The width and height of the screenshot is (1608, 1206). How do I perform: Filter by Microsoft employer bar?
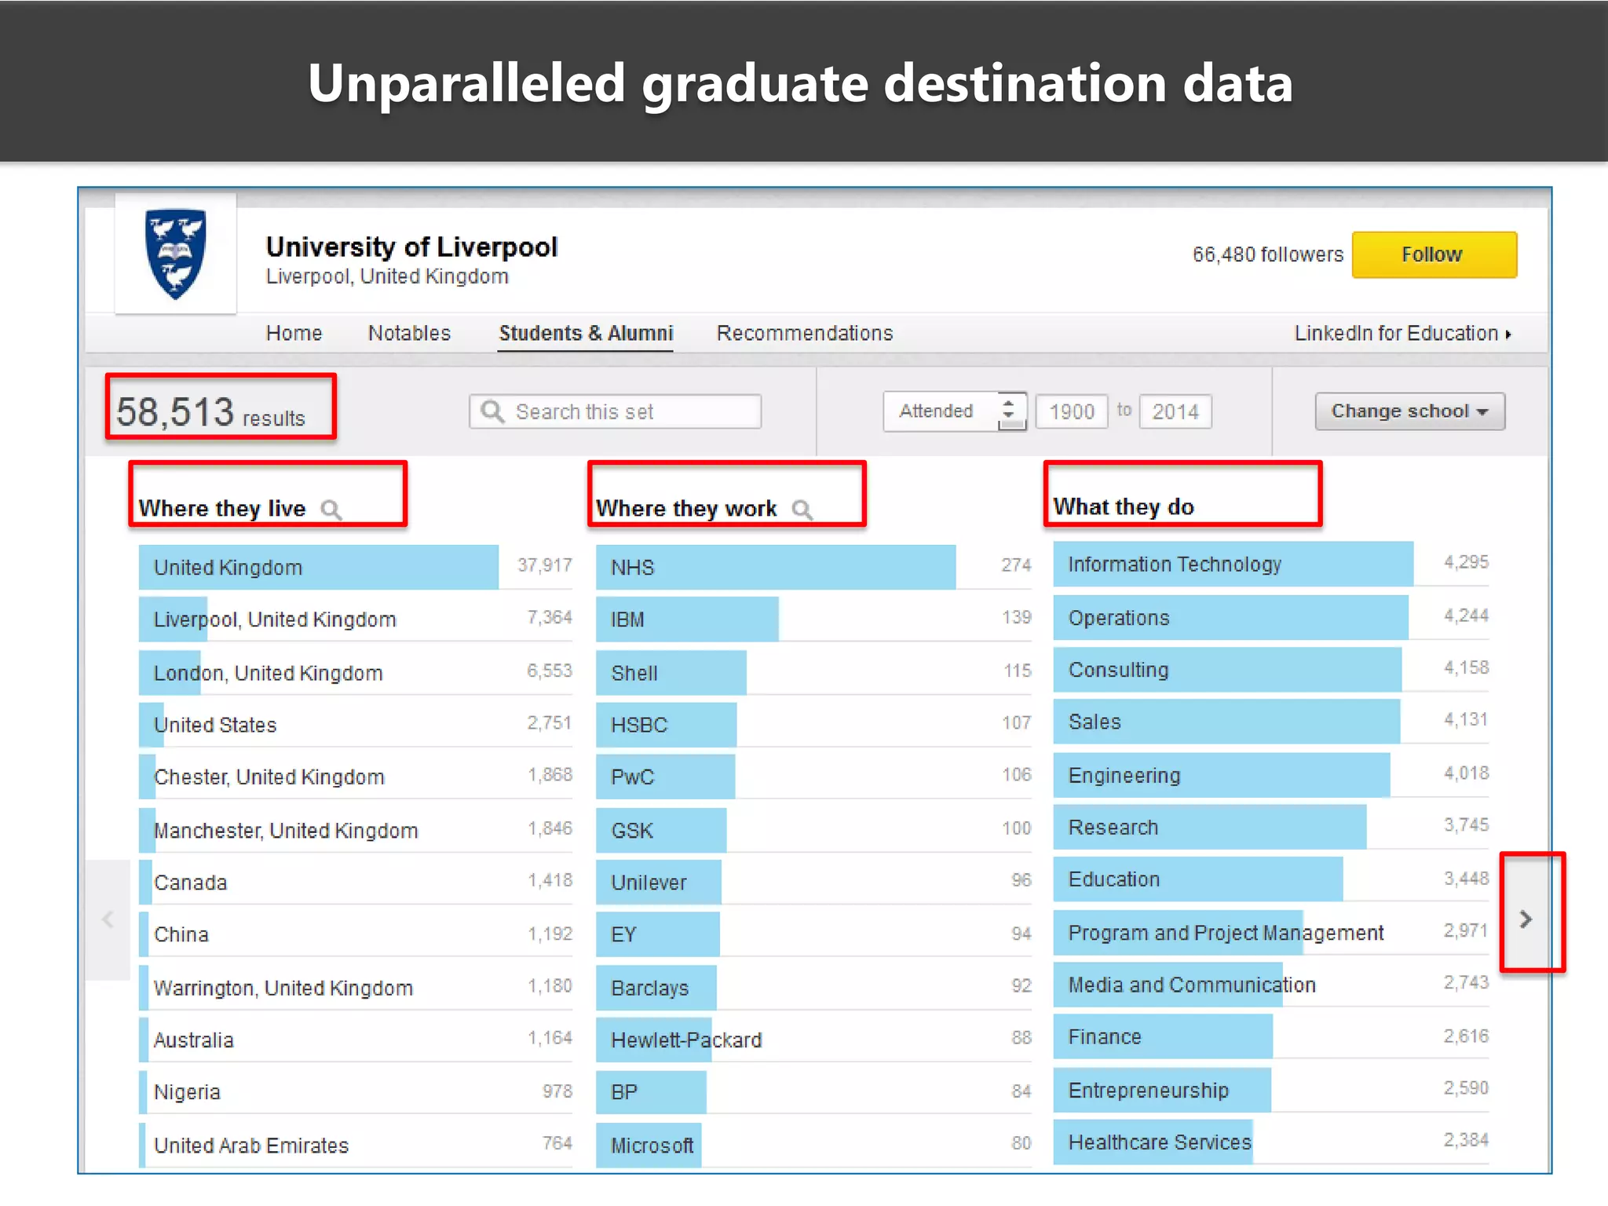point(814,1145)
